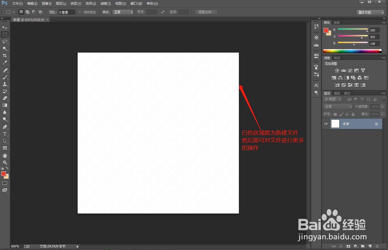The image size is (388, 250).
Task: Select the Pen tool
Action: [5, 127]
